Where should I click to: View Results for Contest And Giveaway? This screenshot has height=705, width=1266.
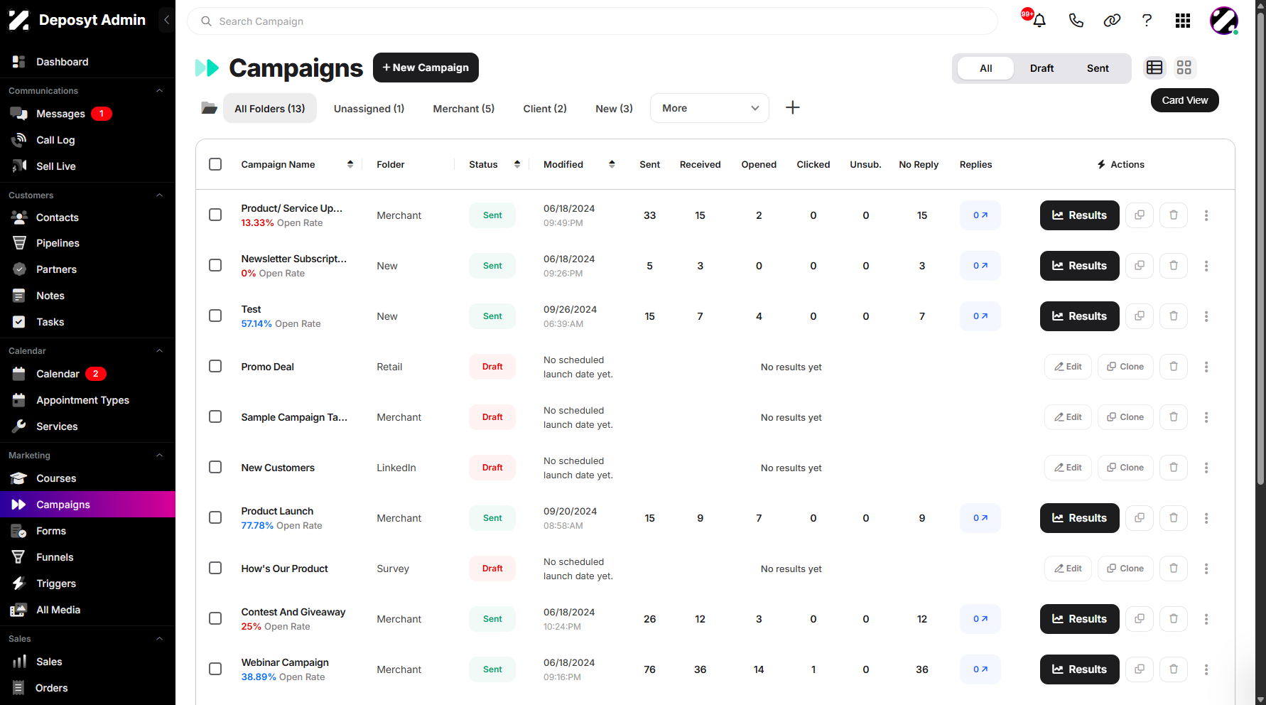pos(1079,619)
